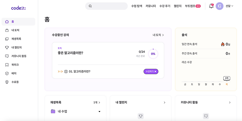Open 내 챌린지 card chevron

click(x=165, y=102)
